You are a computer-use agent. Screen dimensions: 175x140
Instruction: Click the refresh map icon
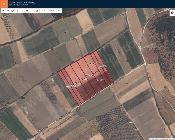pyautogui.click(x=12, y=11)
